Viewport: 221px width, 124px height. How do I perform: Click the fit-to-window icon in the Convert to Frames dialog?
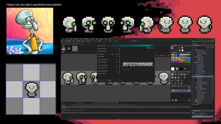tap(152, 48)
